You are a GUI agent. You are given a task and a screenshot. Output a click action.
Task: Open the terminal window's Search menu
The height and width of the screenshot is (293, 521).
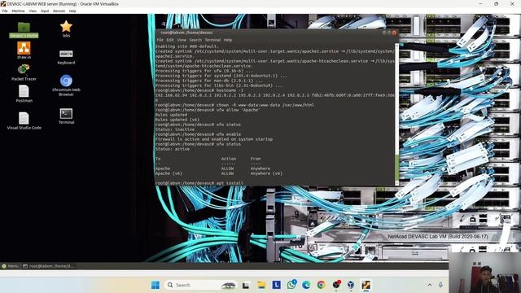[x=195, y=40]
